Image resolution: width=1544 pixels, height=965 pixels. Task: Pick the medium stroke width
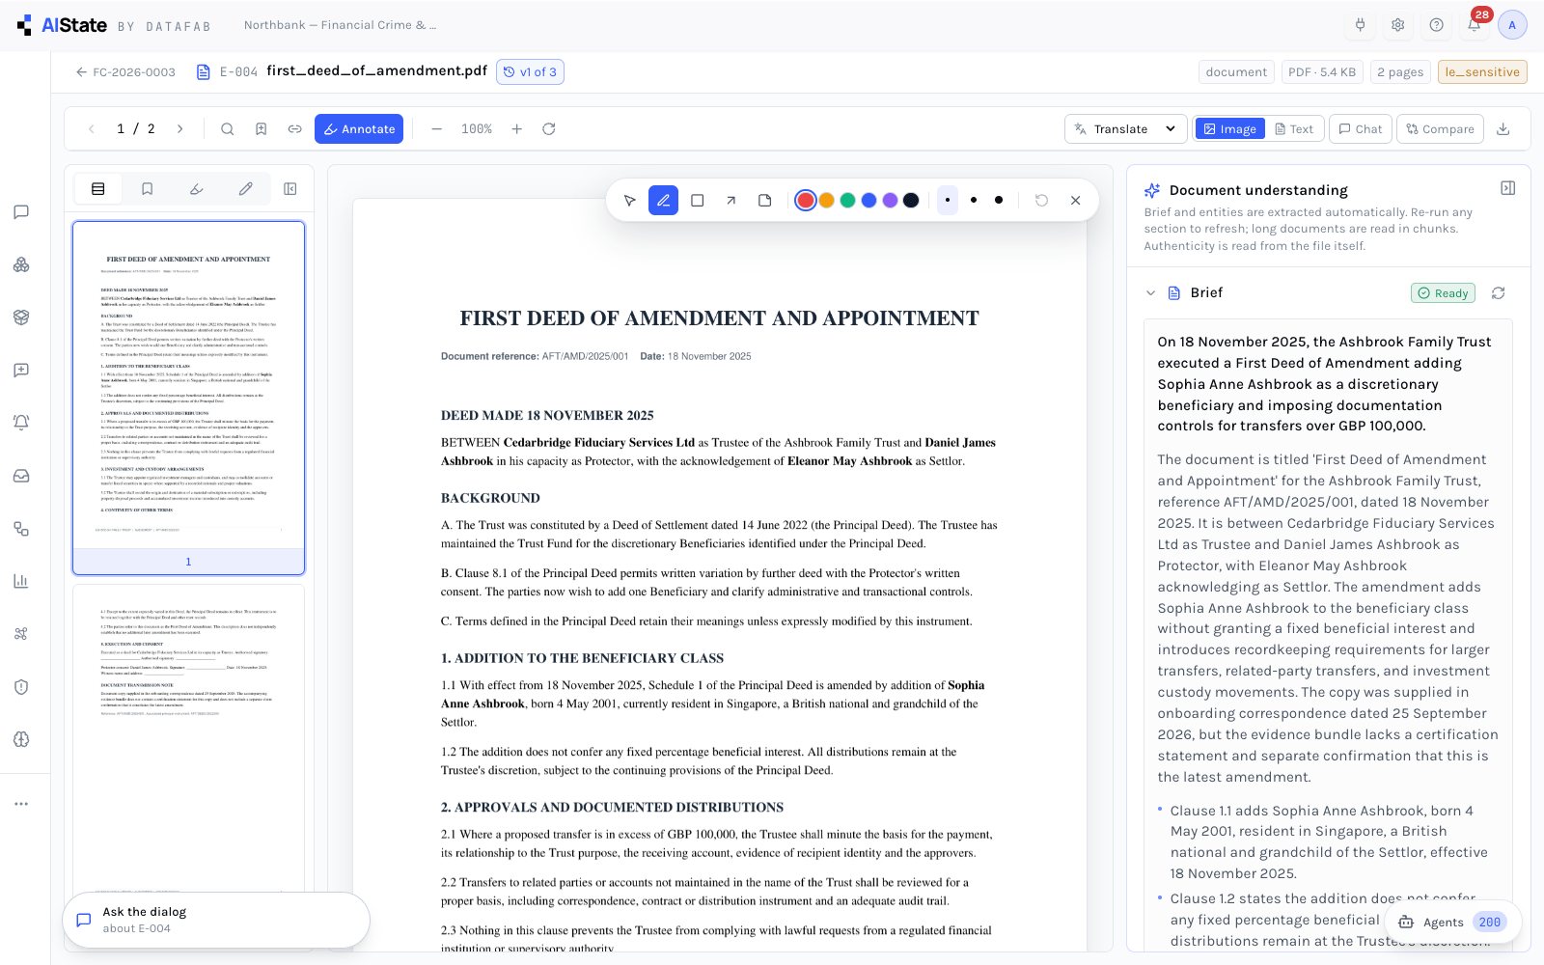[973, 200]
